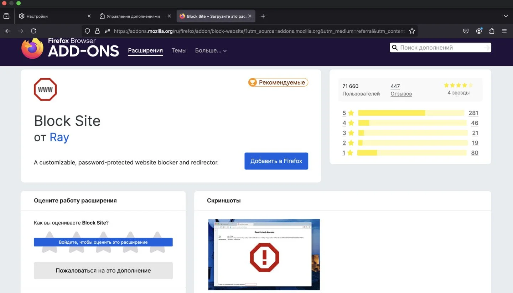
Task: Click the five-star rating bar
Action: (x=411, y=113)
